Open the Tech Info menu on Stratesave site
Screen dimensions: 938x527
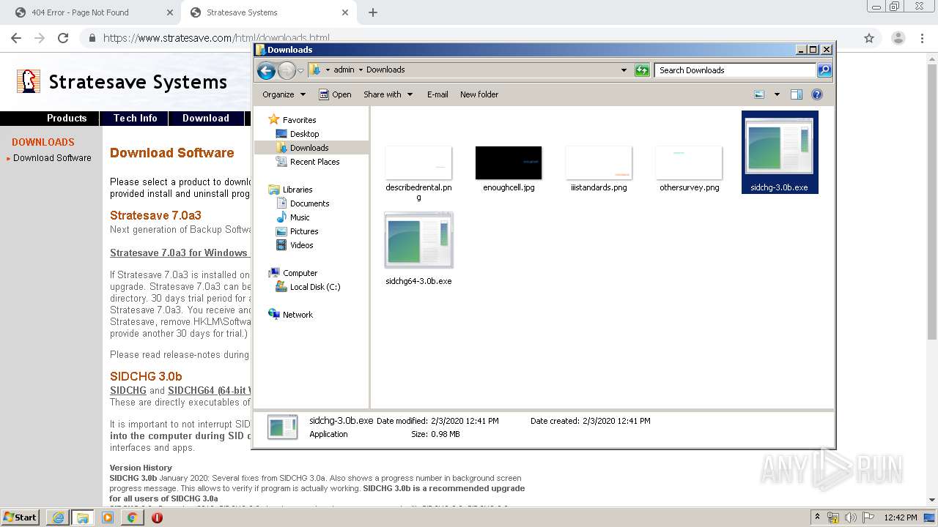[135, 118]
